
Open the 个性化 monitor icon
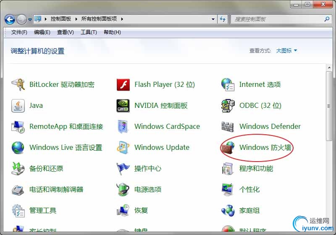click(x=228, y=189)
